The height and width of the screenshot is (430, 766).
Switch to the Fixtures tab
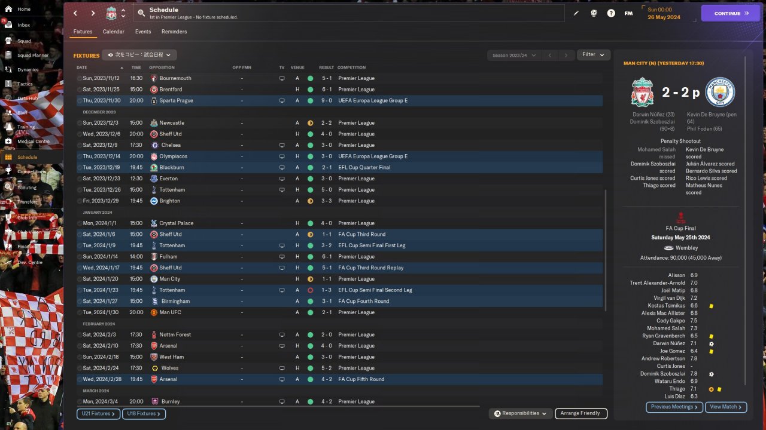[x=83, y=32]
